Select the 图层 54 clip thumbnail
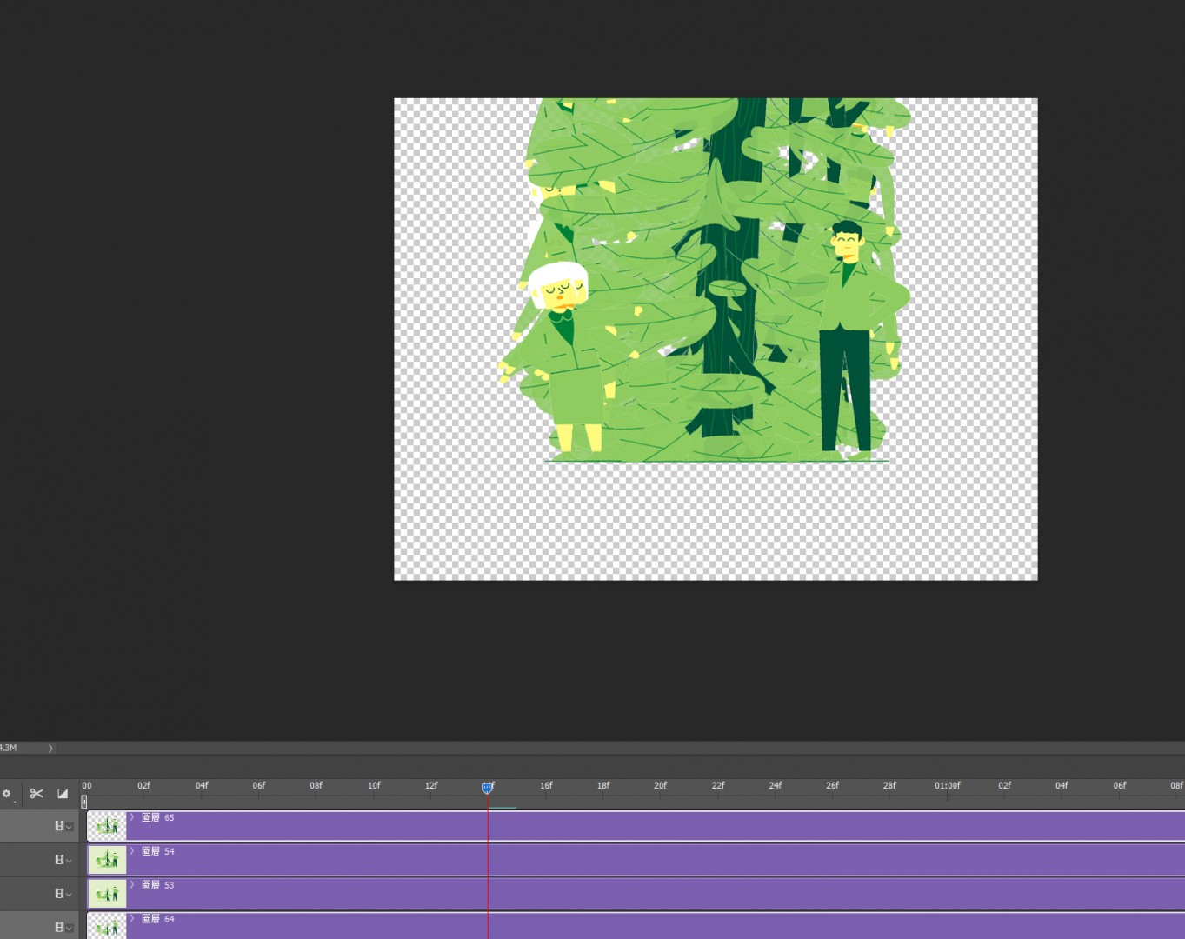Screen dimensions: 1185x939 tap(107, 860)
